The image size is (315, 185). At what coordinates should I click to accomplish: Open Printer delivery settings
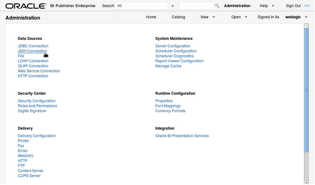(x=23, y=141)
